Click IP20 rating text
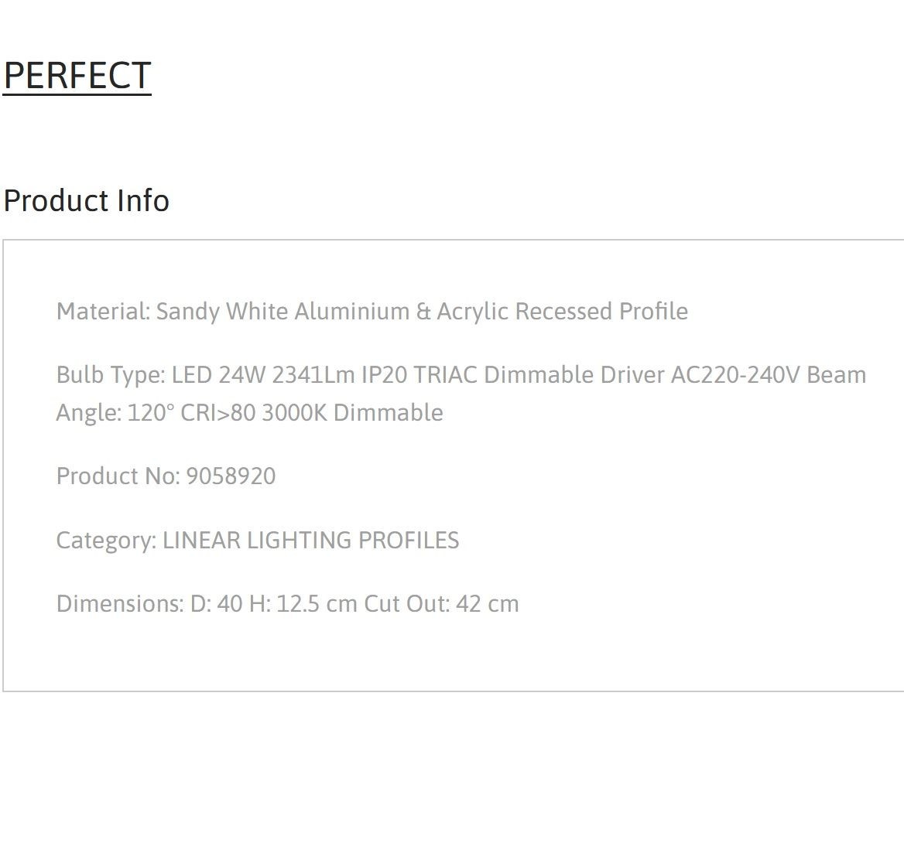 (384, 374)
